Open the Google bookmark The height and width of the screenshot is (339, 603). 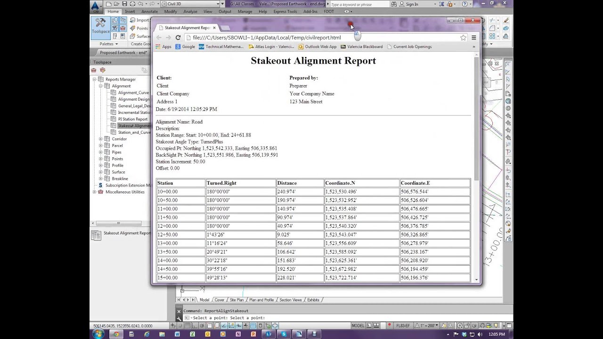[x=185, y=47]
